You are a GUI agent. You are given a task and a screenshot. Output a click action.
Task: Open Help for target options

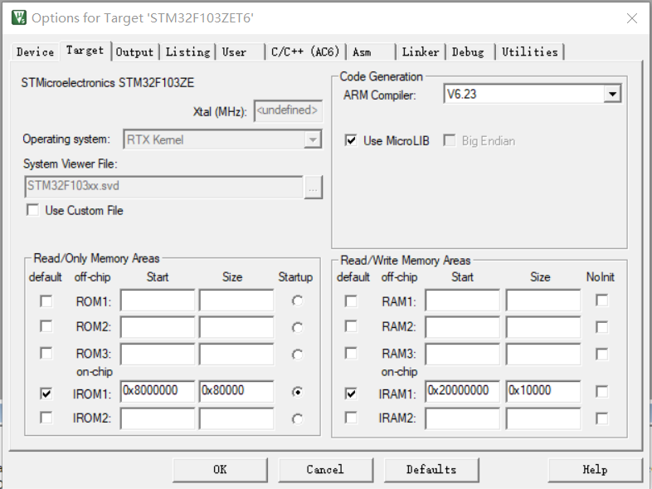click(595, 469)
